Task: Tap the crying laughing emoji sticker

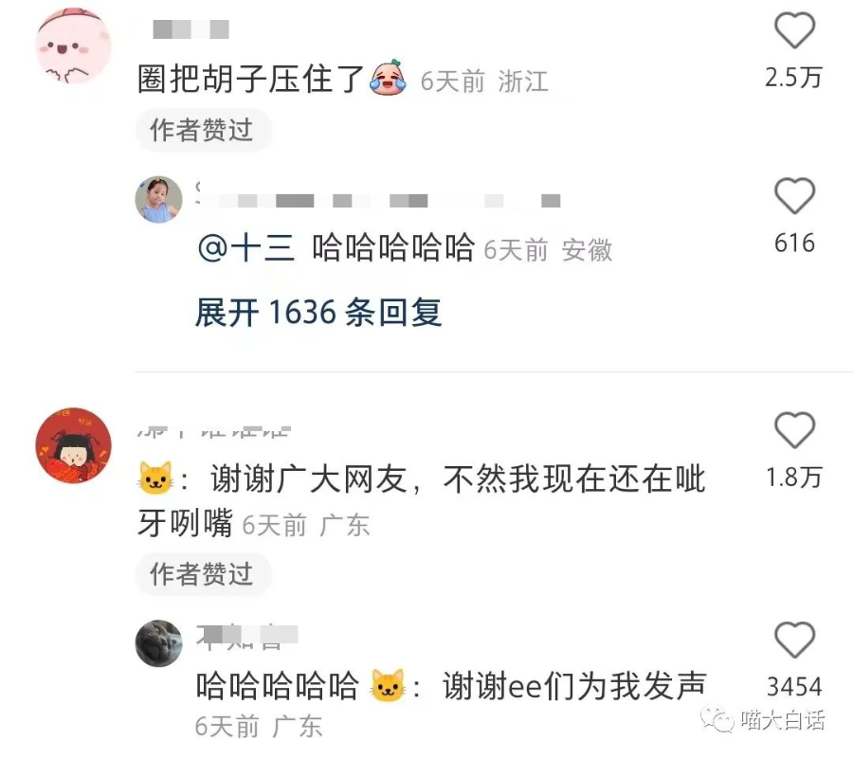Action: 388,79
